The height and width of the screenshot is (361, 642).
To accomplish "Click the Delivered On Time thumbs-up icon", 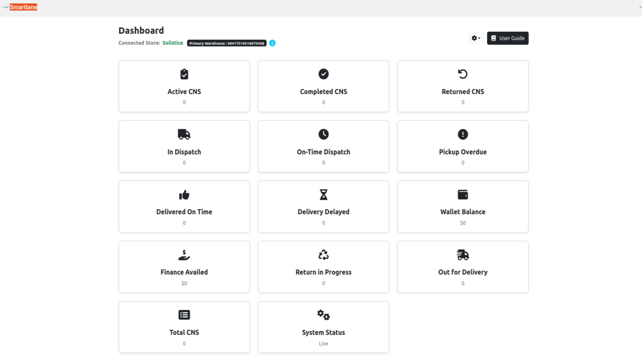I will pyautogui.click(x=184, y=195).
